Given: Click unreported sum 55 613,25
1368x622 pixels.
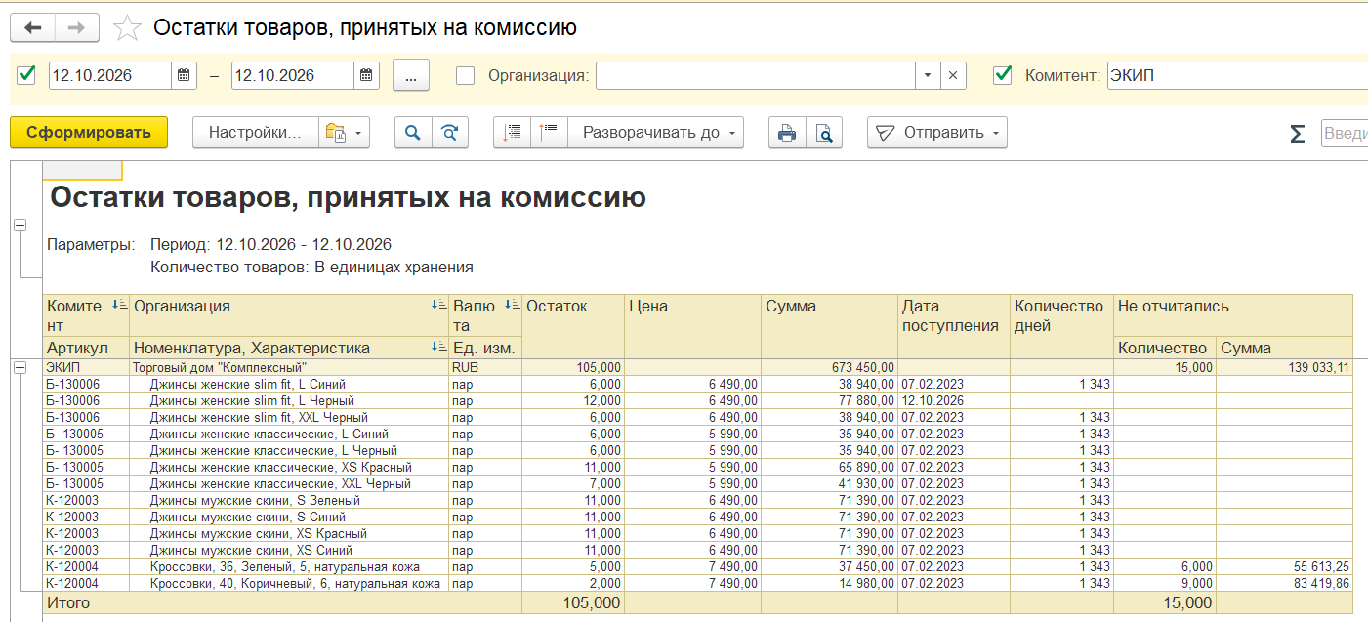Looking at the screenshot, I should tap(1284, 566).
